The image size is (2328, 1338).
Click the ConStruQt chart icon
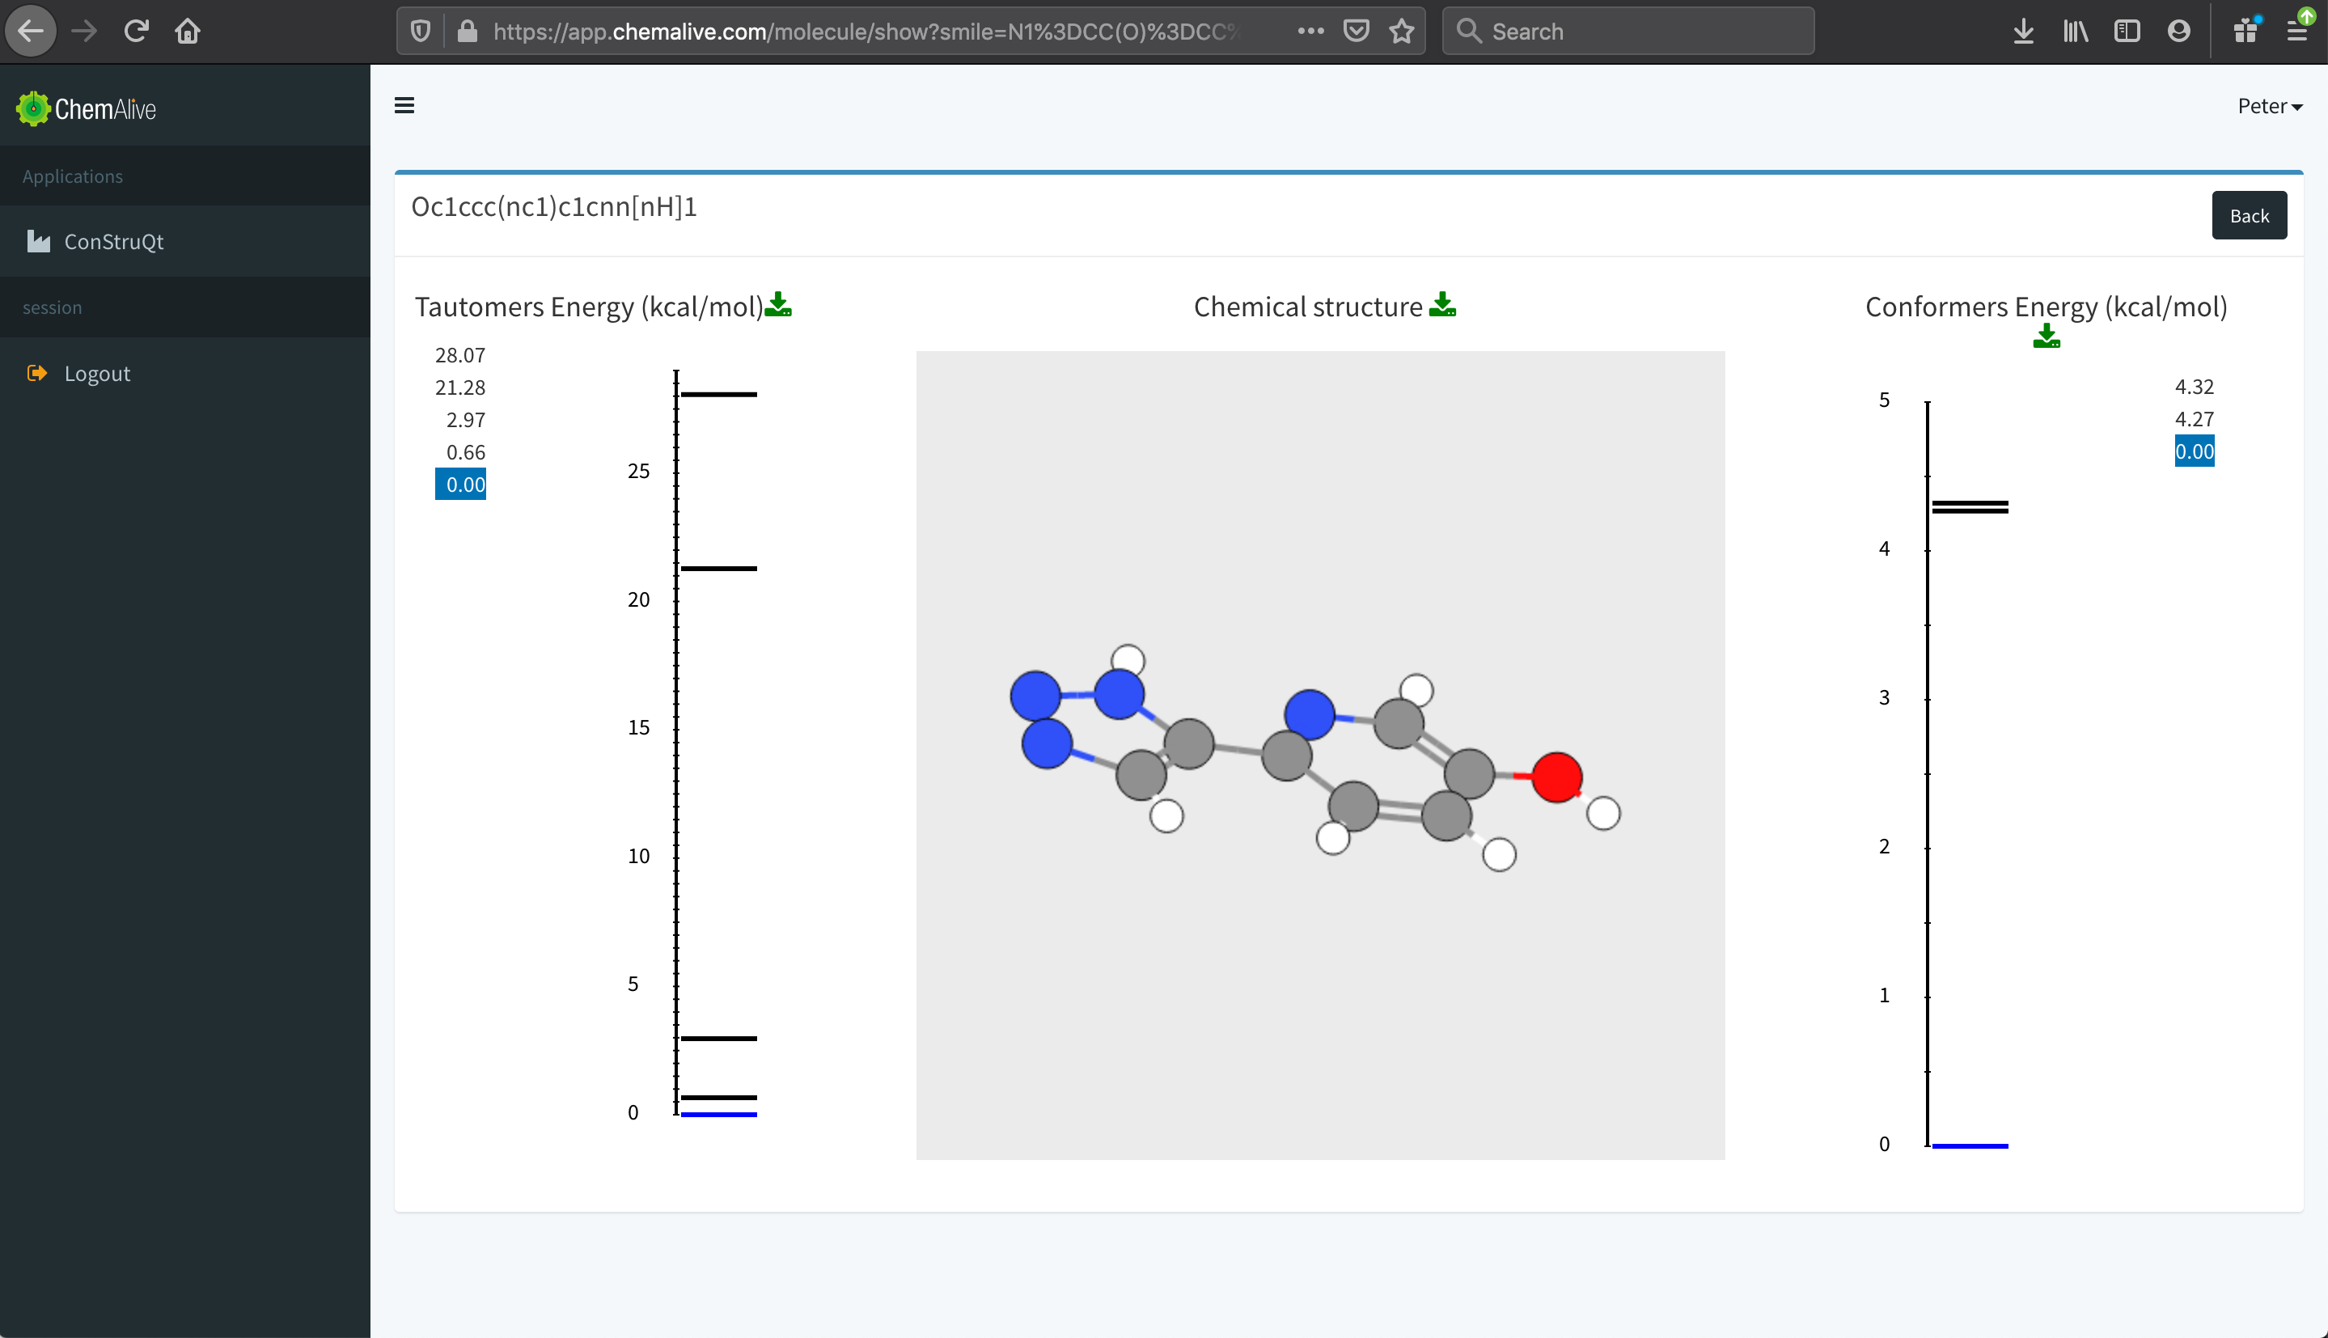[x=39, y=242]
